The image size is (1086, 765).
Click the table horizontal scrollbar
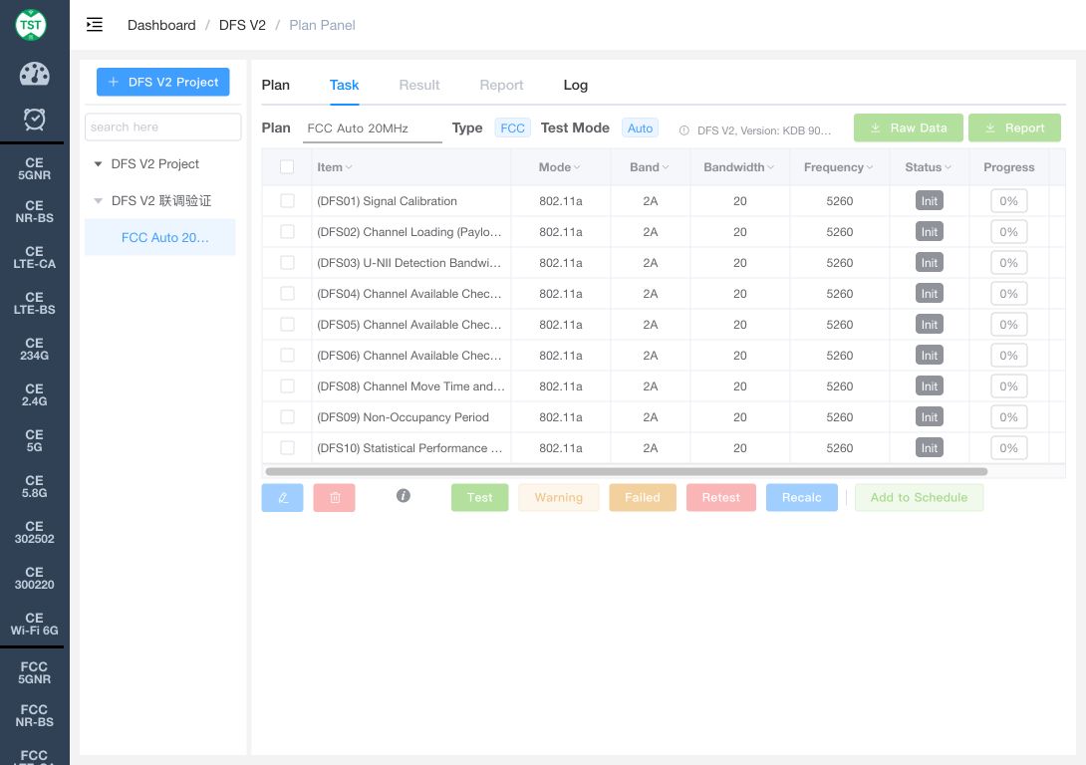click(x=626, y=471)
